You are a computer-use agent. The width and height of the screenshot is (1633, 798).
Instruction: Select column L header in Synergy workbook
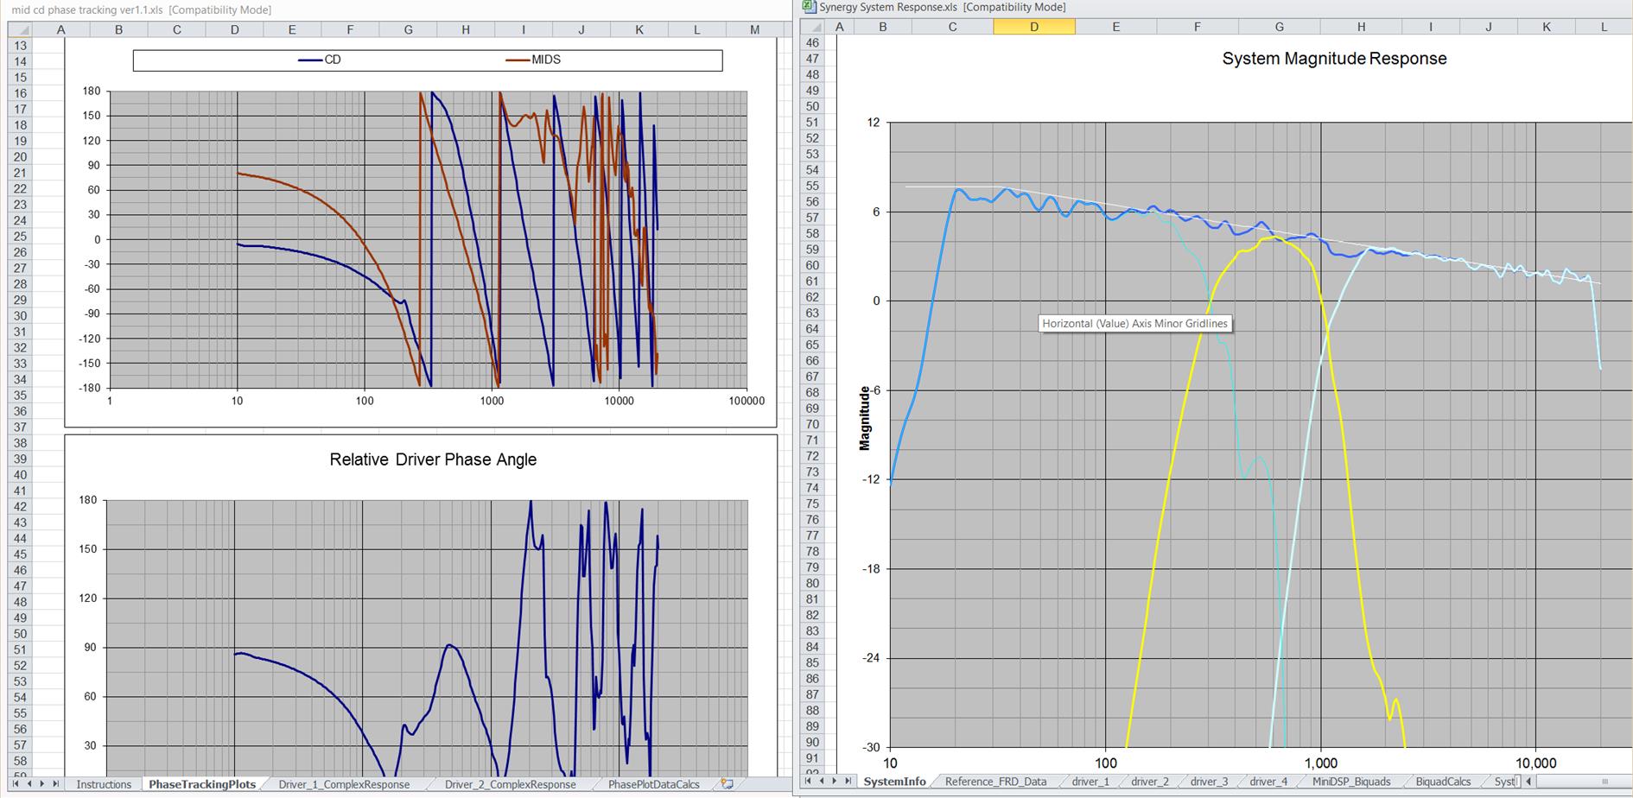click(1604, 27)
